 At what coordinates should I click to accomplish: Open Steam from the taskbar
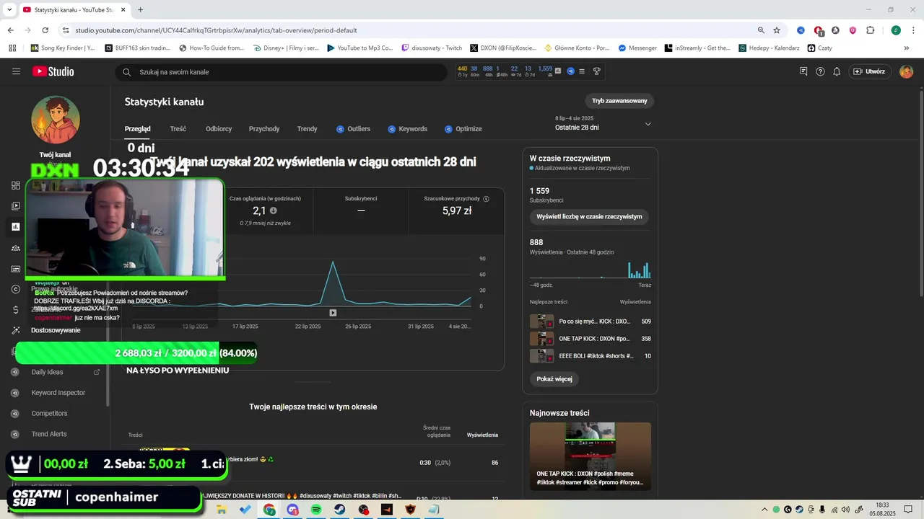coord(339,510)
